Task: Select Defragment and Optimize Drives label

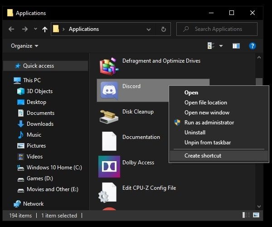Action: 161,61
